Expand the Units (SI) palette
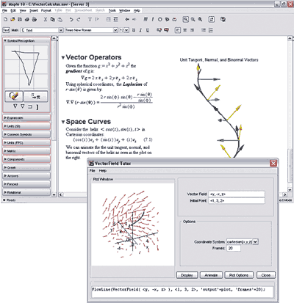This screenshot has width=294, height=303. click(26, 126)
